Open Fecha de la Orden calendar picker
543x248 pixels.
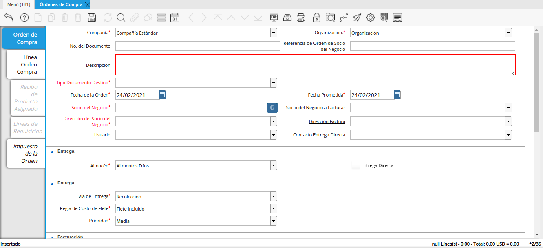tap(162, 95)
